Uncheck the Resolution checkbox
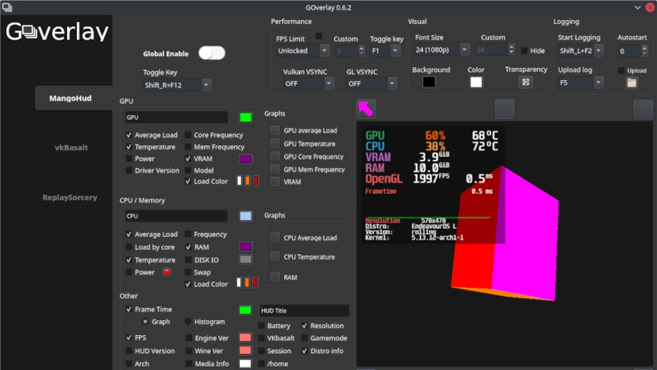 (x=304, y=325)
